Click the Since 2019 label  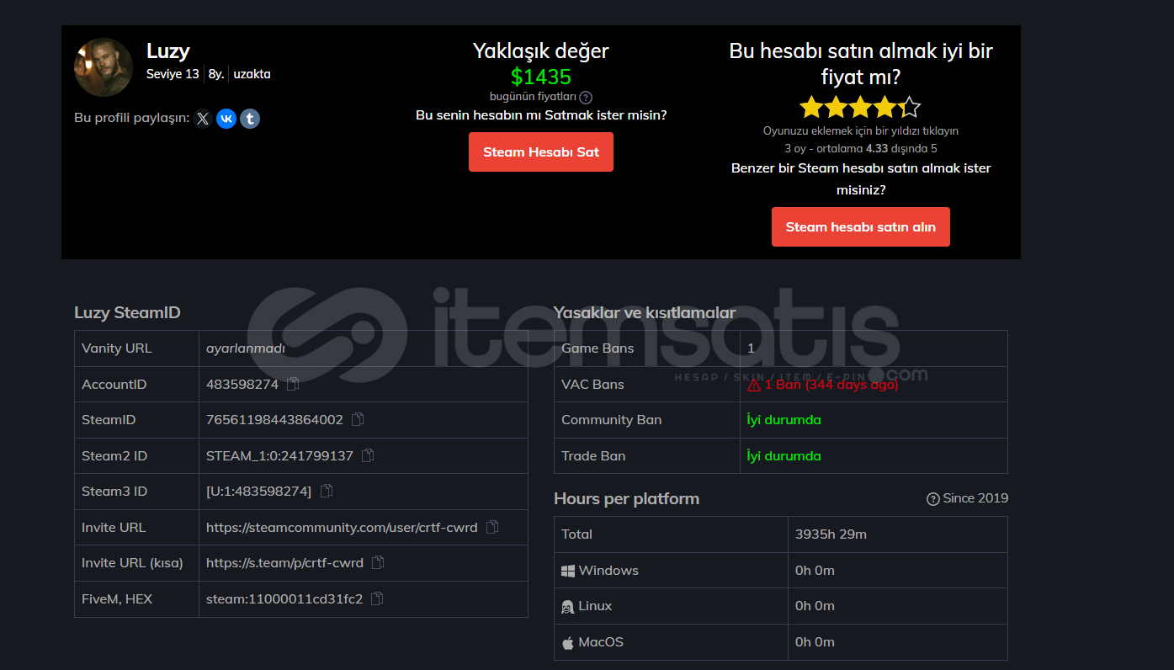tap(975, 498)
